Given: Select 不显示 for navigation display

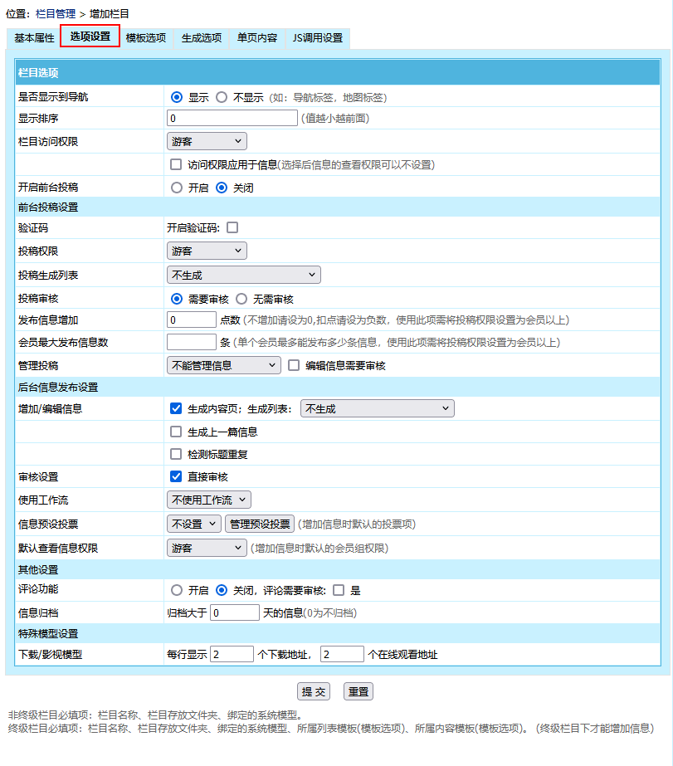Looking at the screenshot, I should coord(222,97).
